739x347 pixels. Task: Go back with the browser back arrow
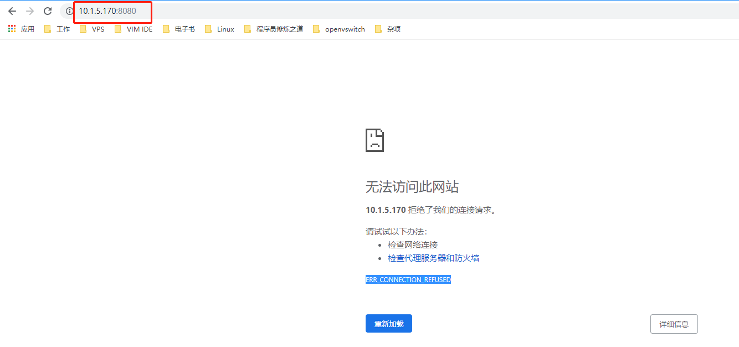coord(12,11)
